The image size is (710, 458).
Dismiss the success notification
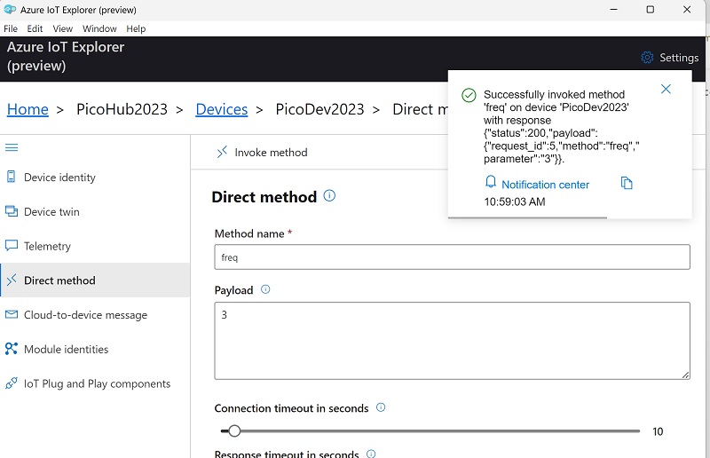pyautogui.click(x=666, y=89)
